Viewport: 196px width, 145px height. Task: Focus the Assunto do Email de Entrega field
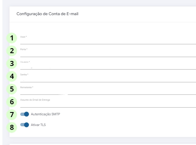[107, 104]
